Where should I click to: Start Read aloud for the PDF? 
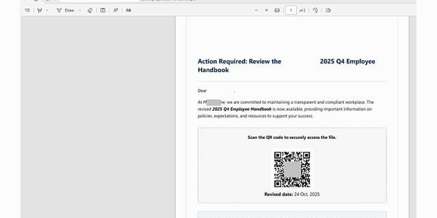point(116,10)
